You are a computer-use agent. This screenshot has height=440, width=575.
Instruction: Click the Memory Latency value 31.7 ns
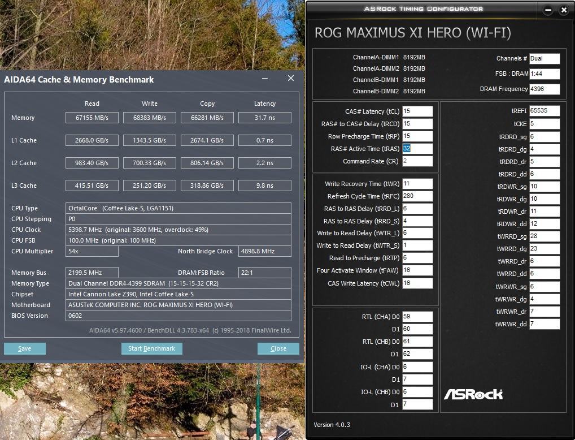(x=265, y=118)
